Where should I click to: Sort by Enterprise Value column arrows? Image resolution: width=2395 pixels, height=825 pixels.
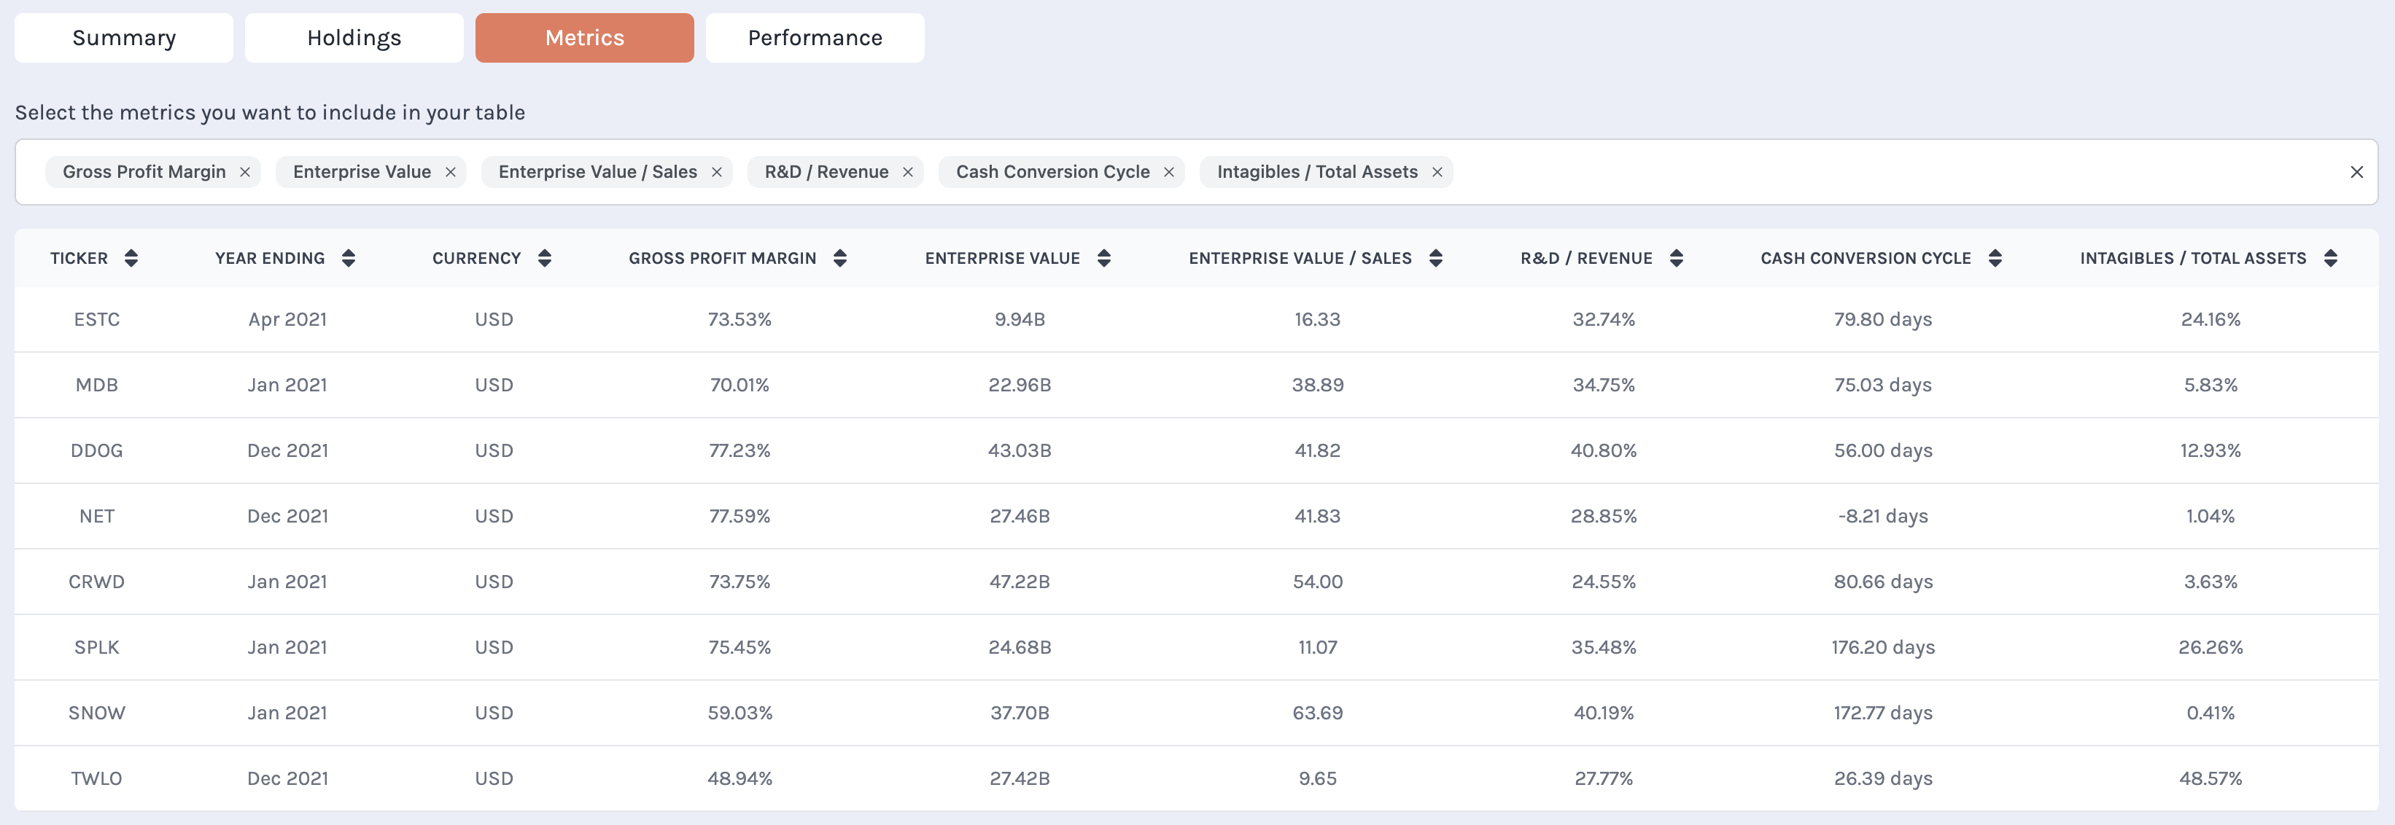(x=1103, y=258)
